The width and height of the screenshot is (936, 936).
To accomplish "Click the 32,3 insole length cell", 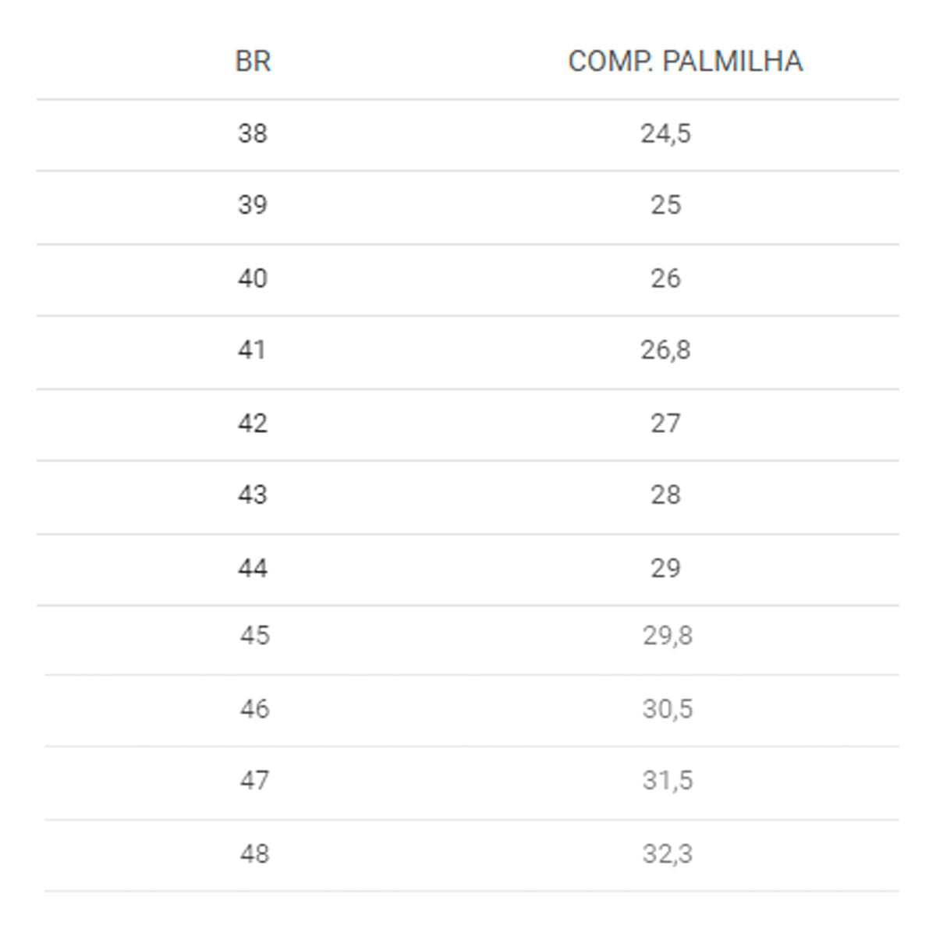I will (x=668, y=854).
